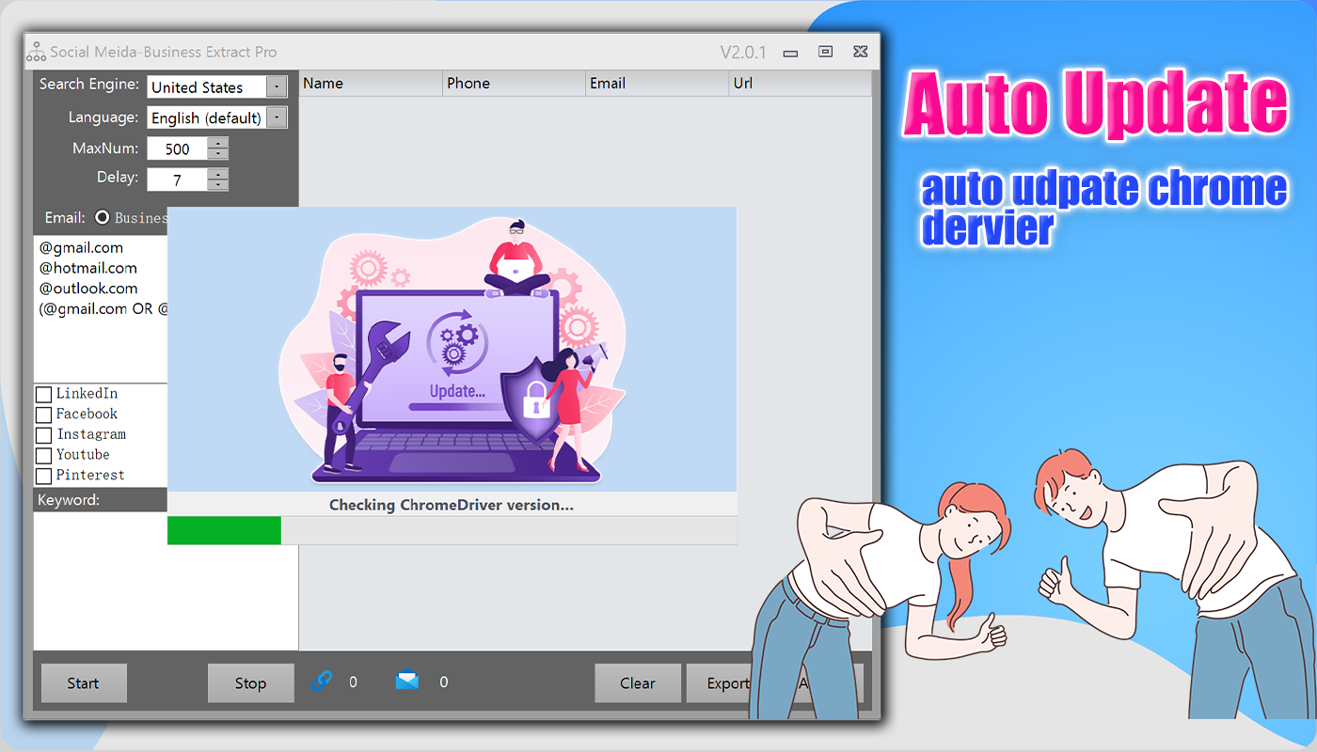Select the @outlook.com entry
The width and height of the screenshot is (1317, 752).
[x=87, y=289]
